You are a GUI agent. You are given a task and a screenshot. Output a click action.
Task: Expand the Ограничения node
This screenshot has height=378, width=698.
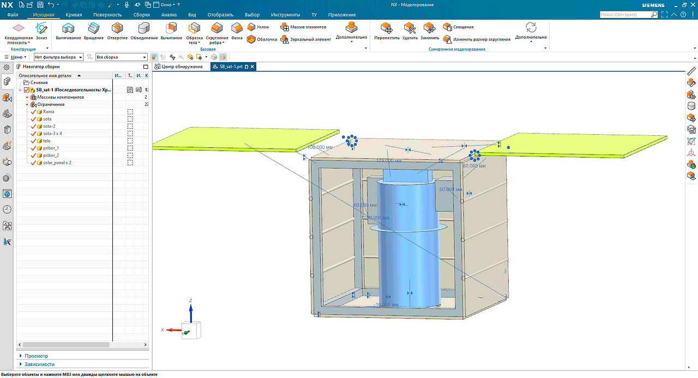(x=27, y=104)
